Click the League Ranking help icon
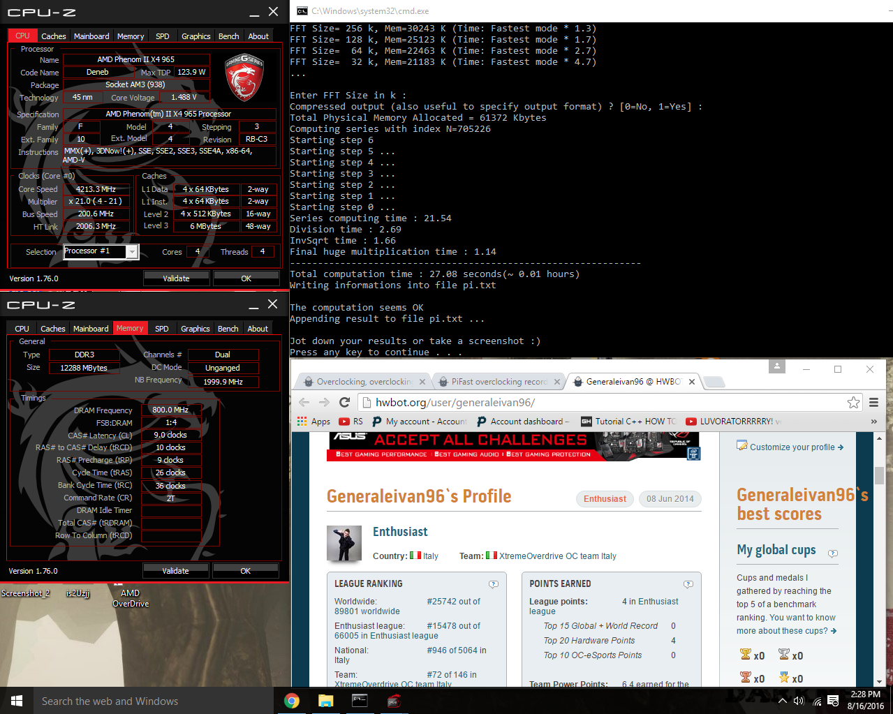Screen dimensions: 893x714 click(494, 584)
